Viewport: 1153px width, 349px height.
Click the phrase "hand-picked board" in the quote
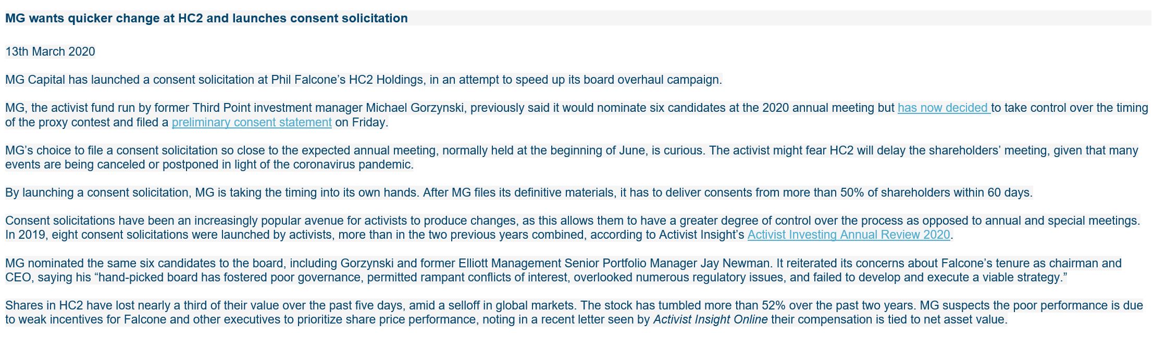(149, 277)
